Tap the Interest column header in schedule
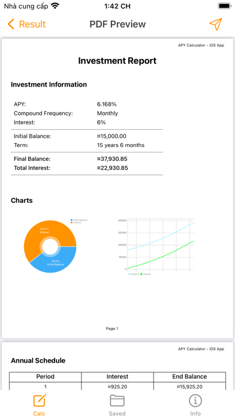 (x=117, y=377)
